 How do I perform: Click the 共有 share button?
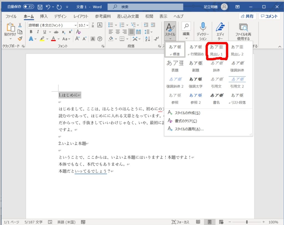click(x=247, y=16)
